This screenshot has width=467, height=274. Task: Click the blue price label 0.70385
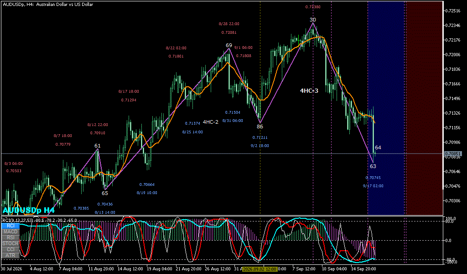81,208
